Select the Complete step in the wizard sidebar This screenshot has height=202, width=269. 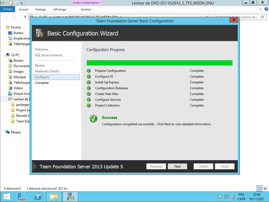click(x=42, y=83)
